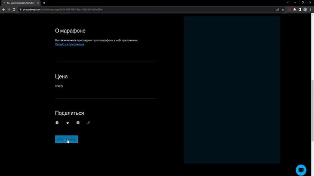Click the heading О марафоне
The width and height of the screenshot is (314, 176).
(70, 31)
